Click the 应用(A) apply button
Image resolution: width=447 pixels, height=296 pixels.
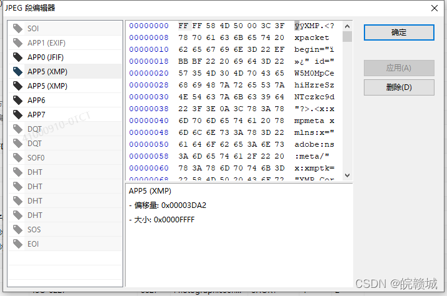click(x=399, y=68)
